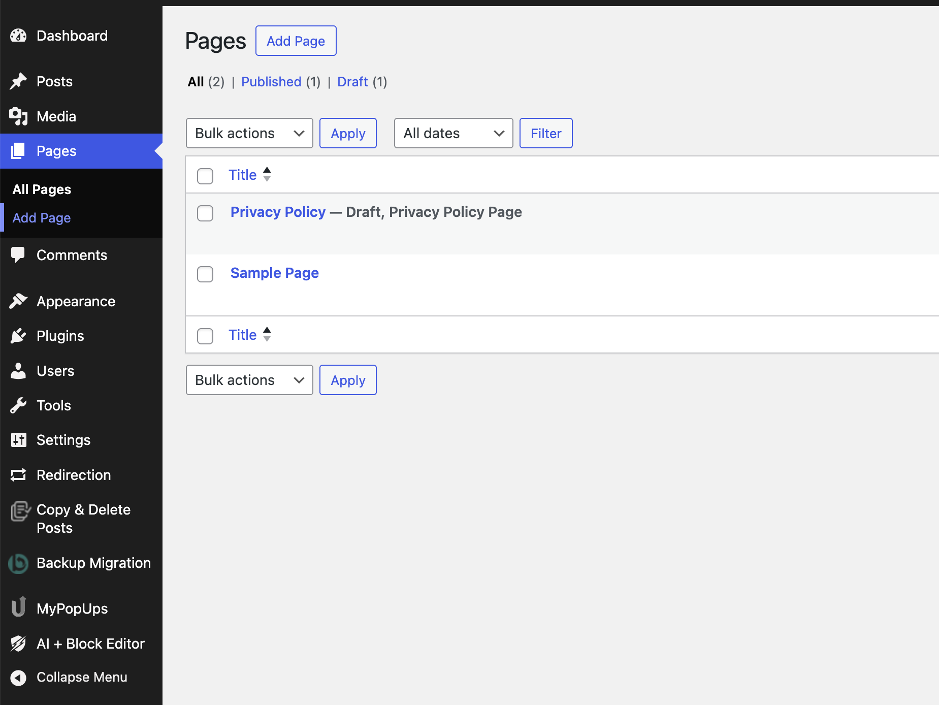Click the Plugins plug icon
The height and width of the screenshot is (705, 939).
(x=18, y=336)
